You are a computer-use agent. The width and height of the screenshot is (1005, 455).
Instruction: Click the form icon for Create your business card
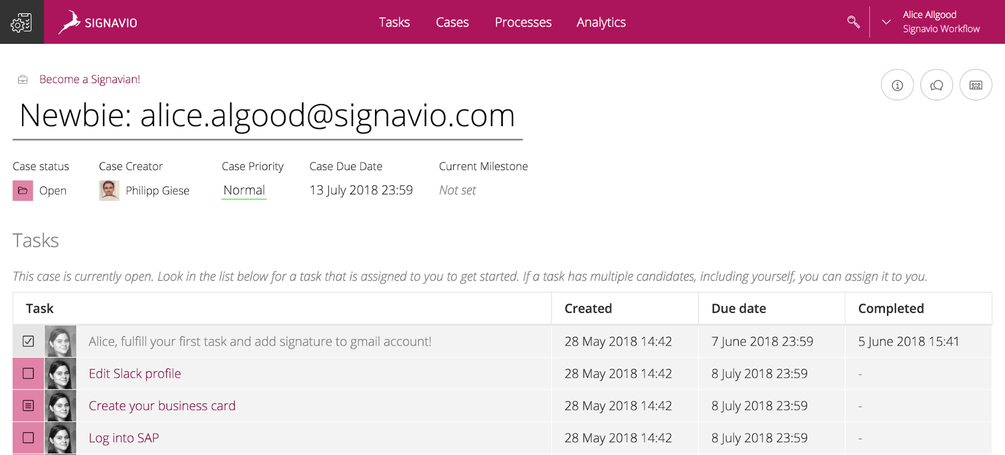pos(29,406)
